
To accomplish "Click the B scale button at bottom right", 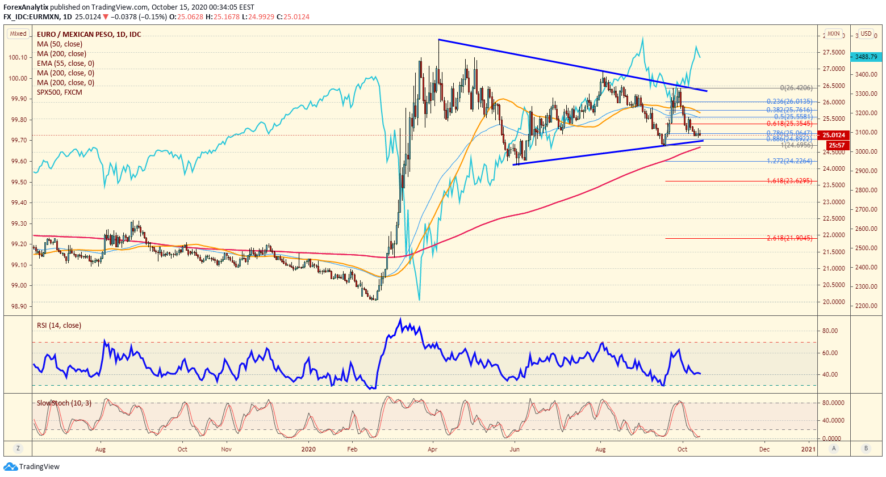I will pos(866,448).
